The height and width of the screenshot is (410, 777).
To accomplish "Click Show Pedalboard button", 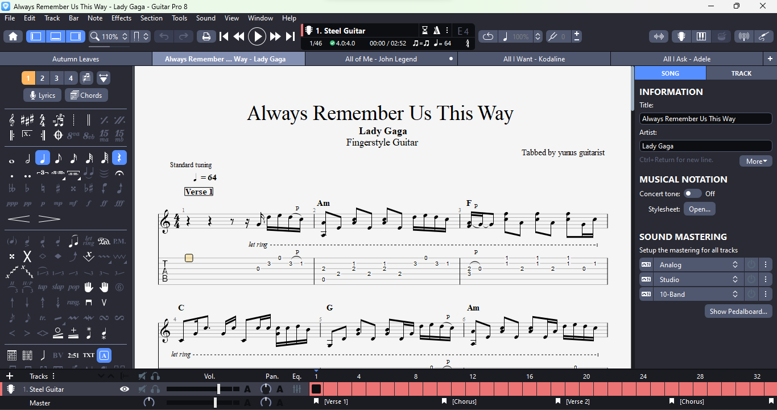I will point(738,312).
